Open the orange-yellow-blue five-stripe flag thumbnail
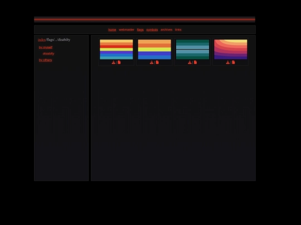 154,49
